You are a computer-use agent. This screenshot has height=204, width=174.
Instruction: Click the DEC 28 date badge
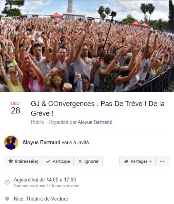pos(15,108)
